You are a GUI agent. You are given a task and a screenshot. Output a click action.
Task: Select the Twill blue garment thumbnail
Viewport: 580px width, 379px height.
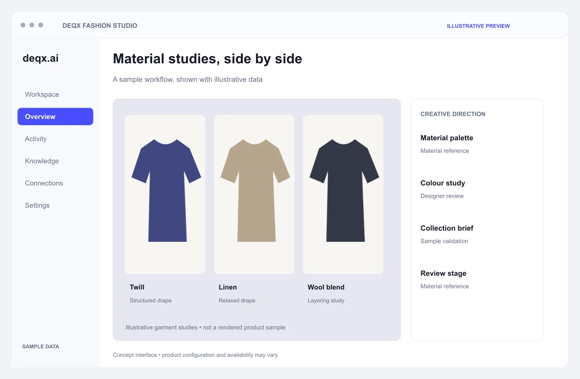pos(165,194)
